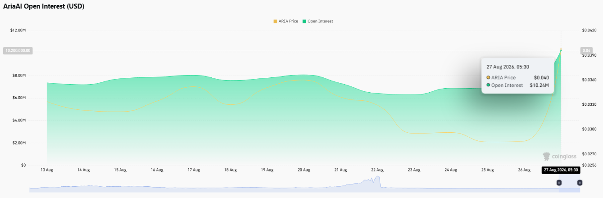Click the 27 Aug 2026, 05:30 crosshair label
The width and height of the screenshot is (603, 198).
pyautogui.click(x=561, y=170)
